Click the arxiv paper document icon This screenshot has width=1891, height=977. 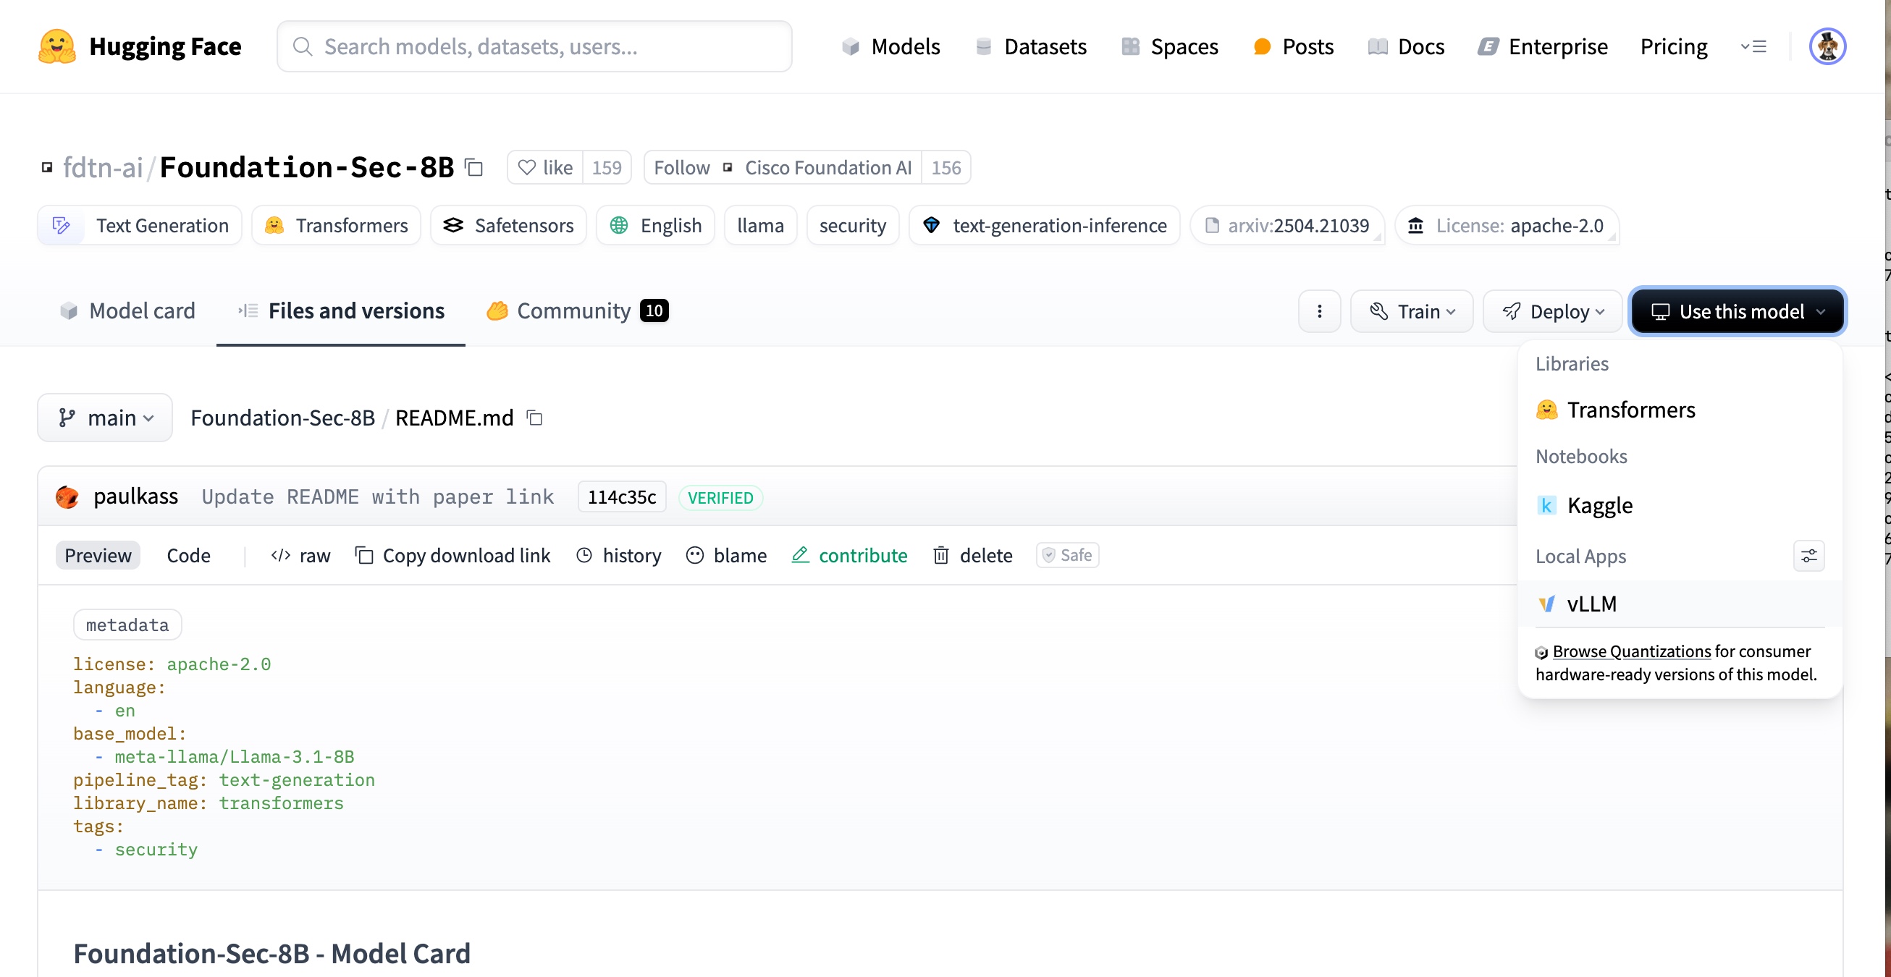[1212, 225]
